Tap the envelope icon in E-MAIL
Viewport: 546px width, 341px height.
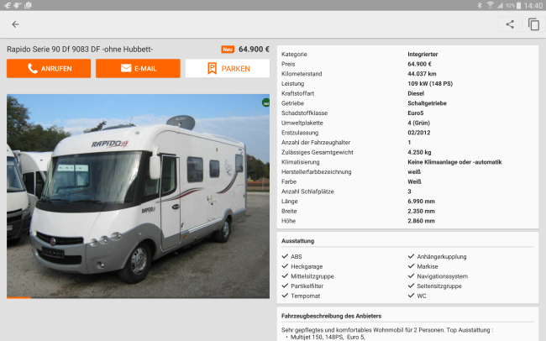point(126,68)
